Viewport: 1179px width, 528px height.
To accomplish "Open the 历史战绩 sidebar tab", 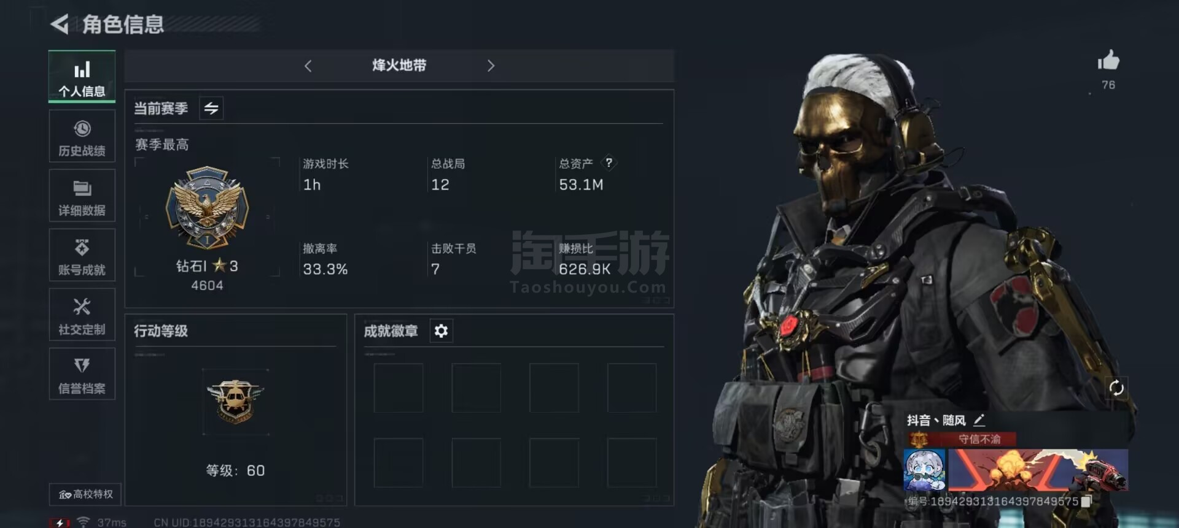I will 82,137.
